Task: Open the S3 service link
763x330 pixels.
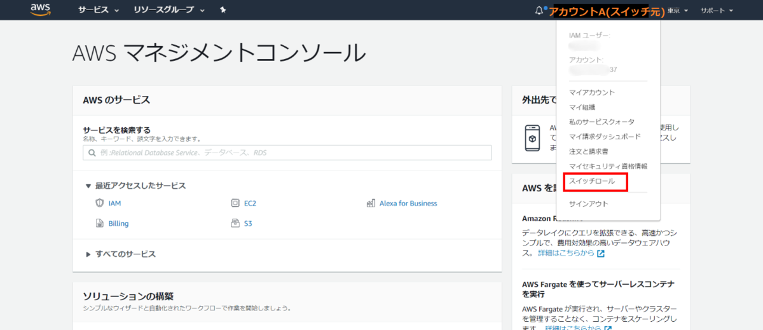Action: [x=248, y=223]
